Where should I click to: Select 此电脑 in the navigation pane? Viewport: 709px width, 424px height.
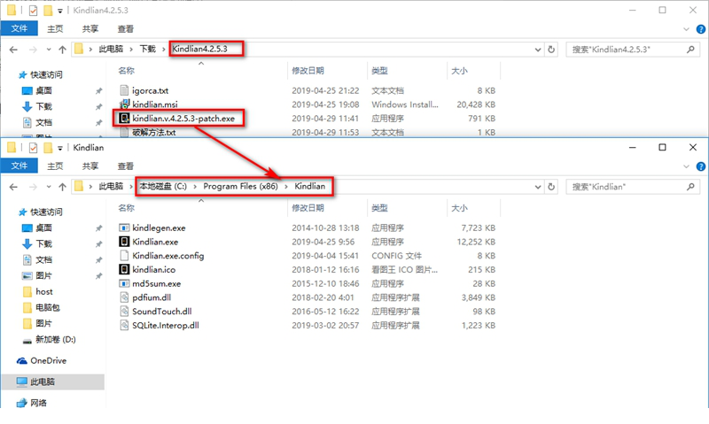click(41, 382)
